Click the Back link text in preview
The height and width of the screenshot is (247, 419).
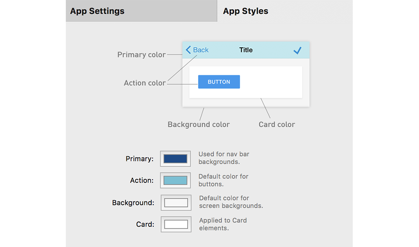[201, 50]
